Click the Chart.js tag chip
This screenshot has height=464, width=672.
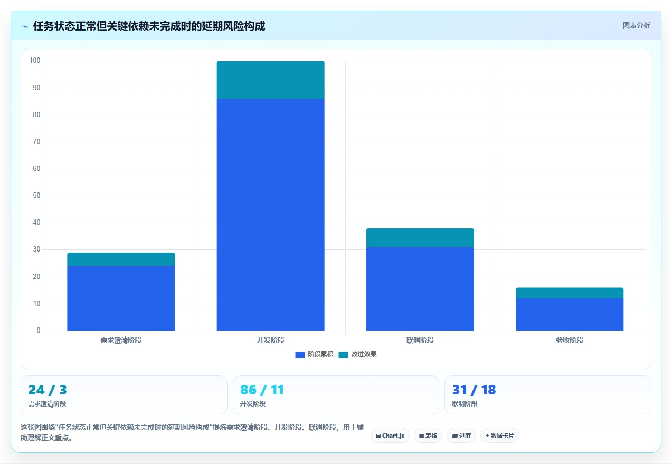(390, 436)
